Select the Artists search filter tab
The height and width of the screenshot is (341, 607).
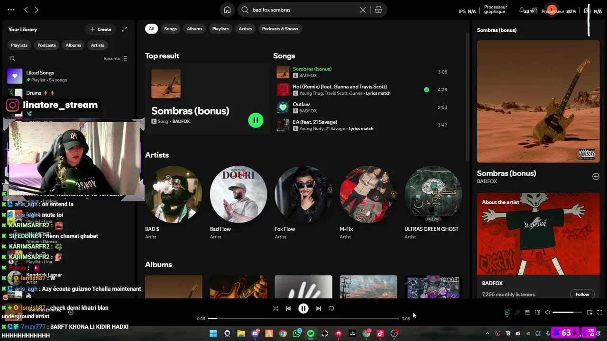point(245,29)
